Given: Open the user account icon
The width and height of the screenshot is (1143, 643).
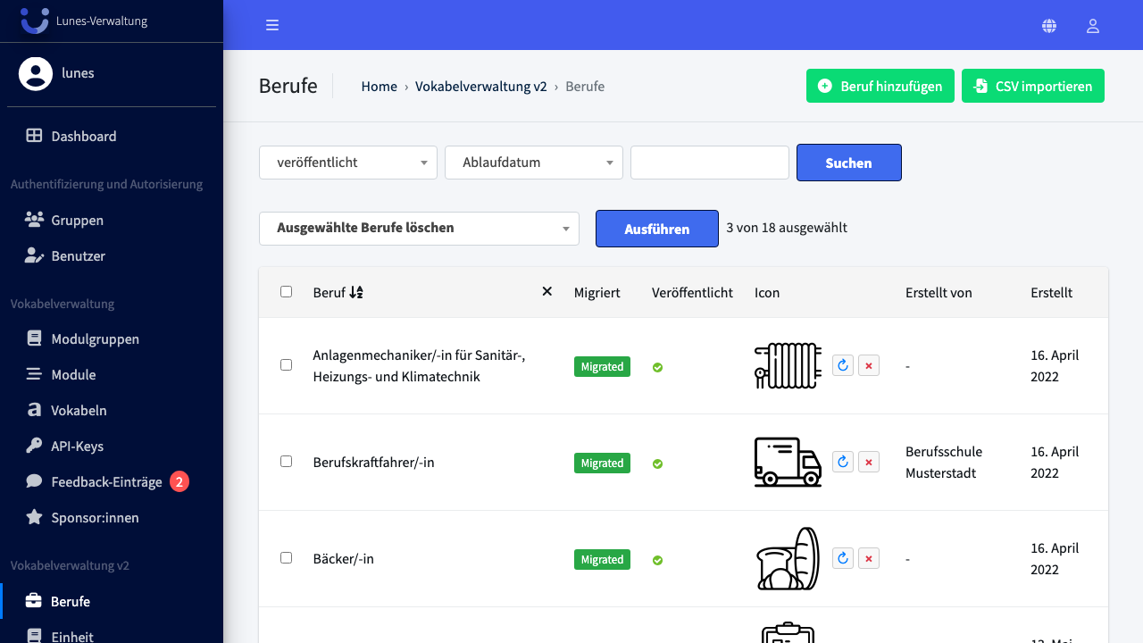Looking at the screenshot, I should point(1092,26).
